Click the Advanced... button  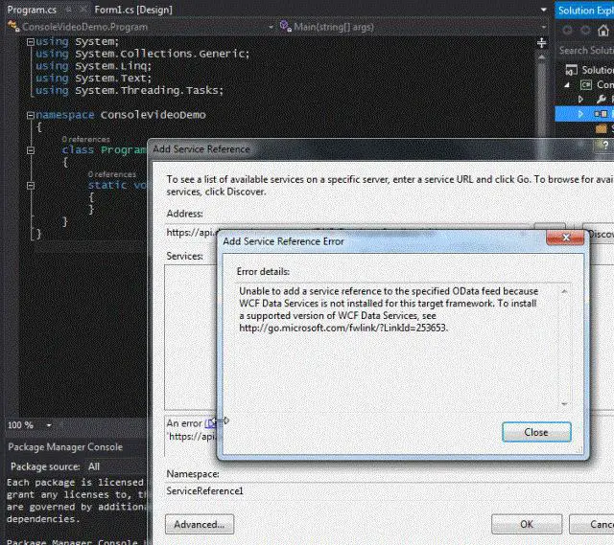coord(200,524)
